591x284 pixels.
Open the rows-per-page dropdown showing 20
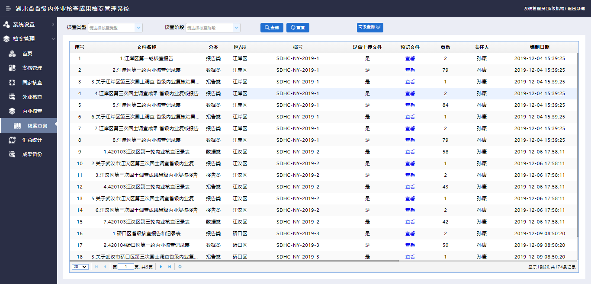pos(80,267)
